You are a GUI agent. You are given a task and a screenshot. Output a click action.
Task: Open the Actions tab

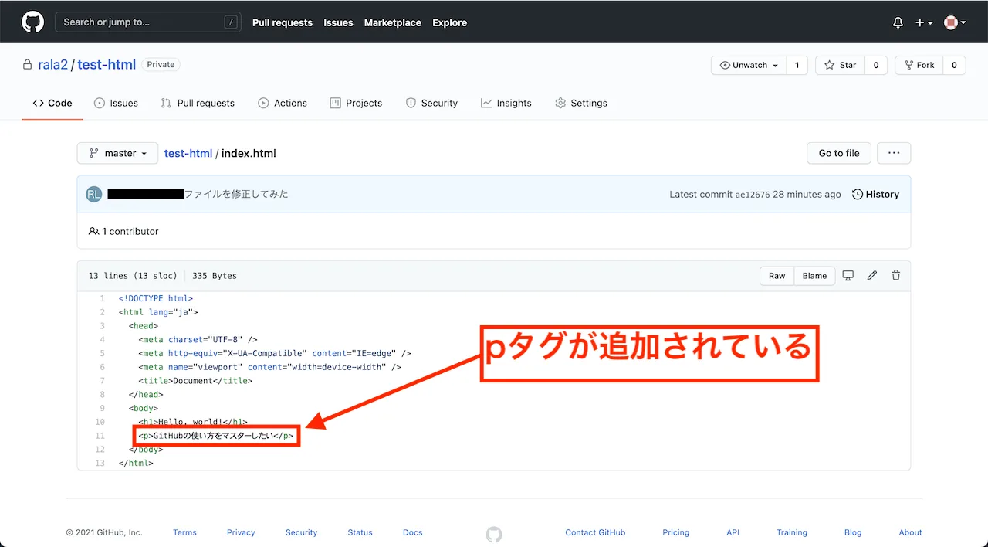tap(283, 103)
